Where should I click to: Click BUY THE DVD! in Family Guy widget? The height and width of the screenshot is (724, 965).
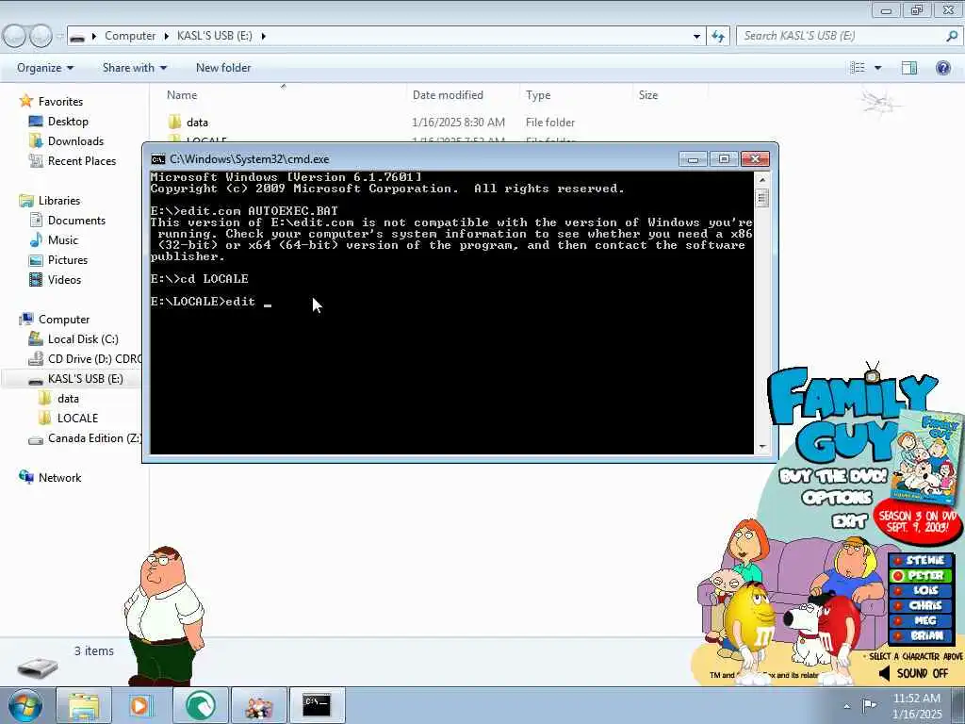click(x=833, y=476)
